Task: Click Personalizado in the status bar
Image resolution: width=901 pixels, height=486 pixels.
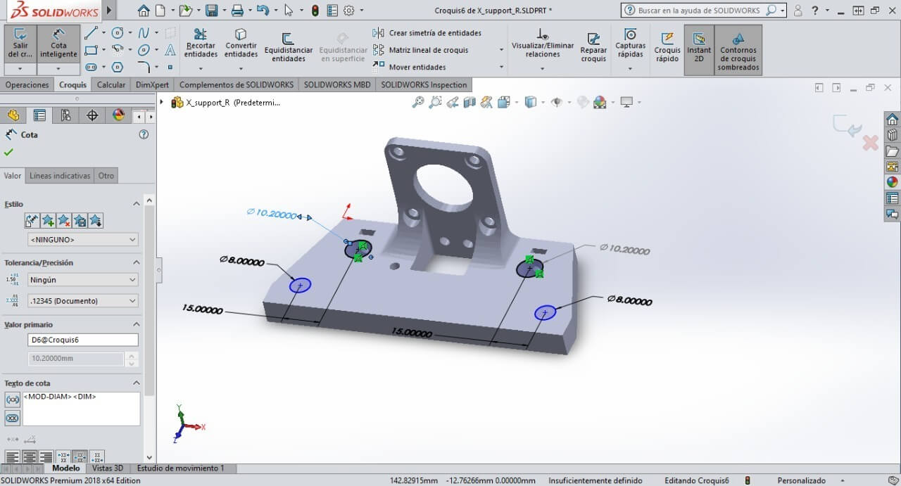Action: pos(801,480)
